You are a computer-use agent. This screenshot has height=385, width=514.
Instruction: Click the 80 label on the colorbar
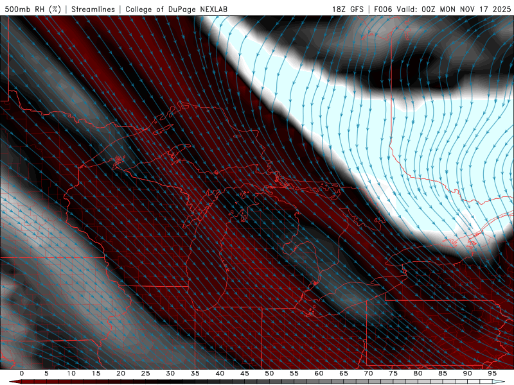[x=418, y=373]
